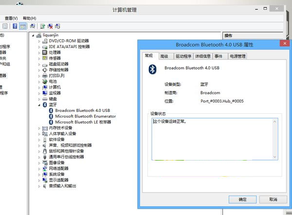This screenshot has height=215, width=292.
Task: Collapse the 蓝牙 Bluetooth category
Action: tap(39, 105)
